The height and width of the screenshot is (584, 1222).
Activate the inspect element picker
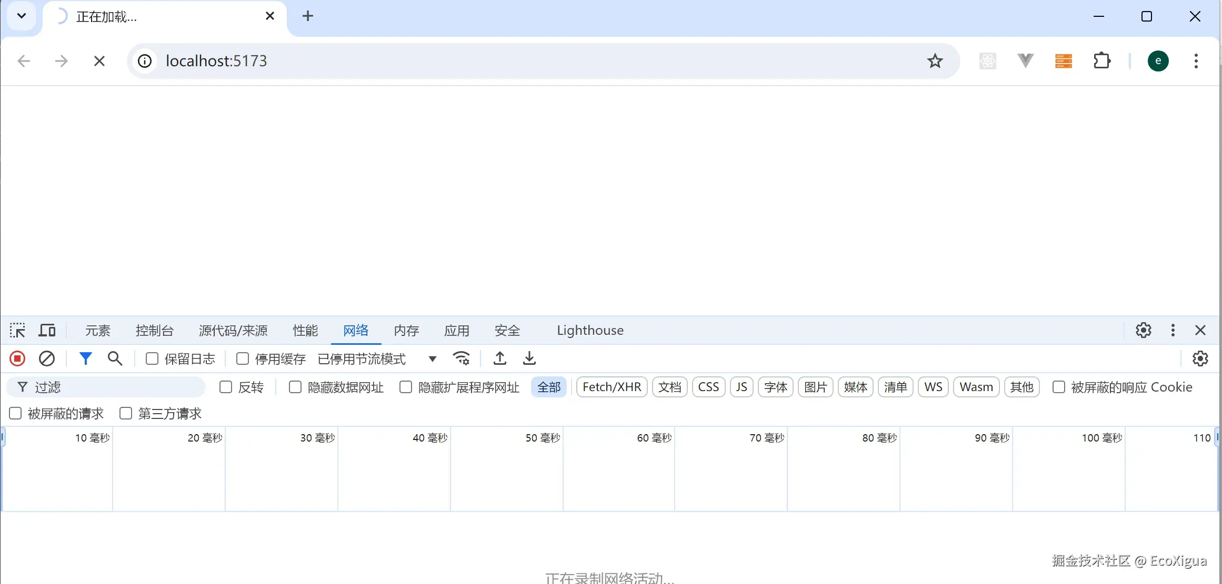coord(17,330)
